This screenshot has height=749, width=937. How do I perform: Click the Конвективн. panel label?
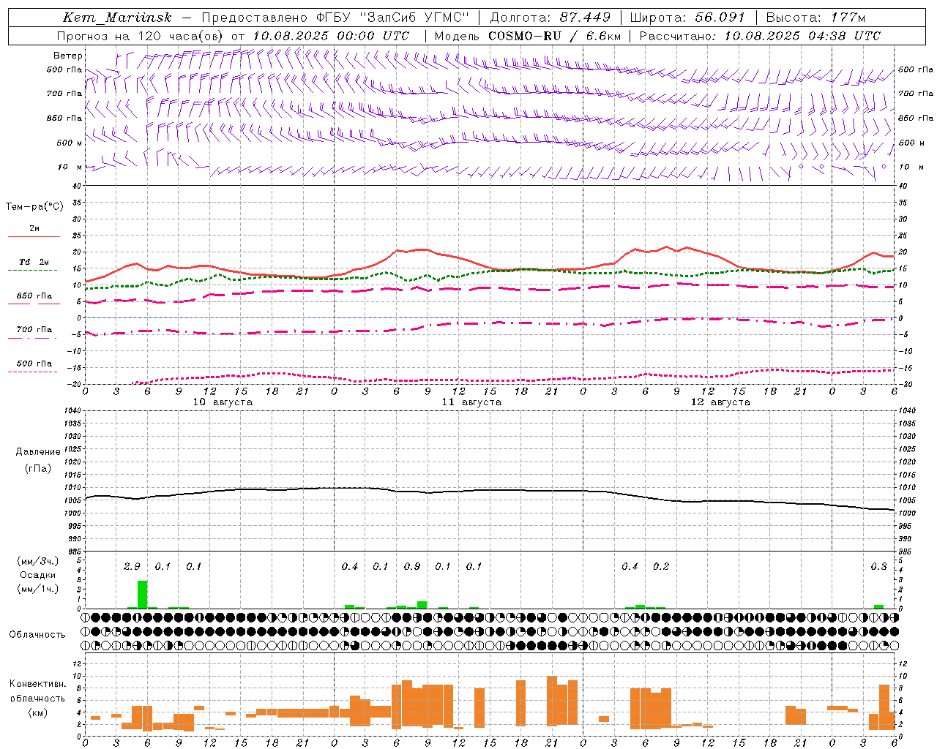click(38, 683)
